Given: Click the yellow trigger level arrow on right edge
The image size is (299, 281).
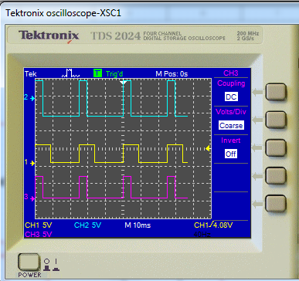Looking at the screenshot, I should (x=208, y=148).
